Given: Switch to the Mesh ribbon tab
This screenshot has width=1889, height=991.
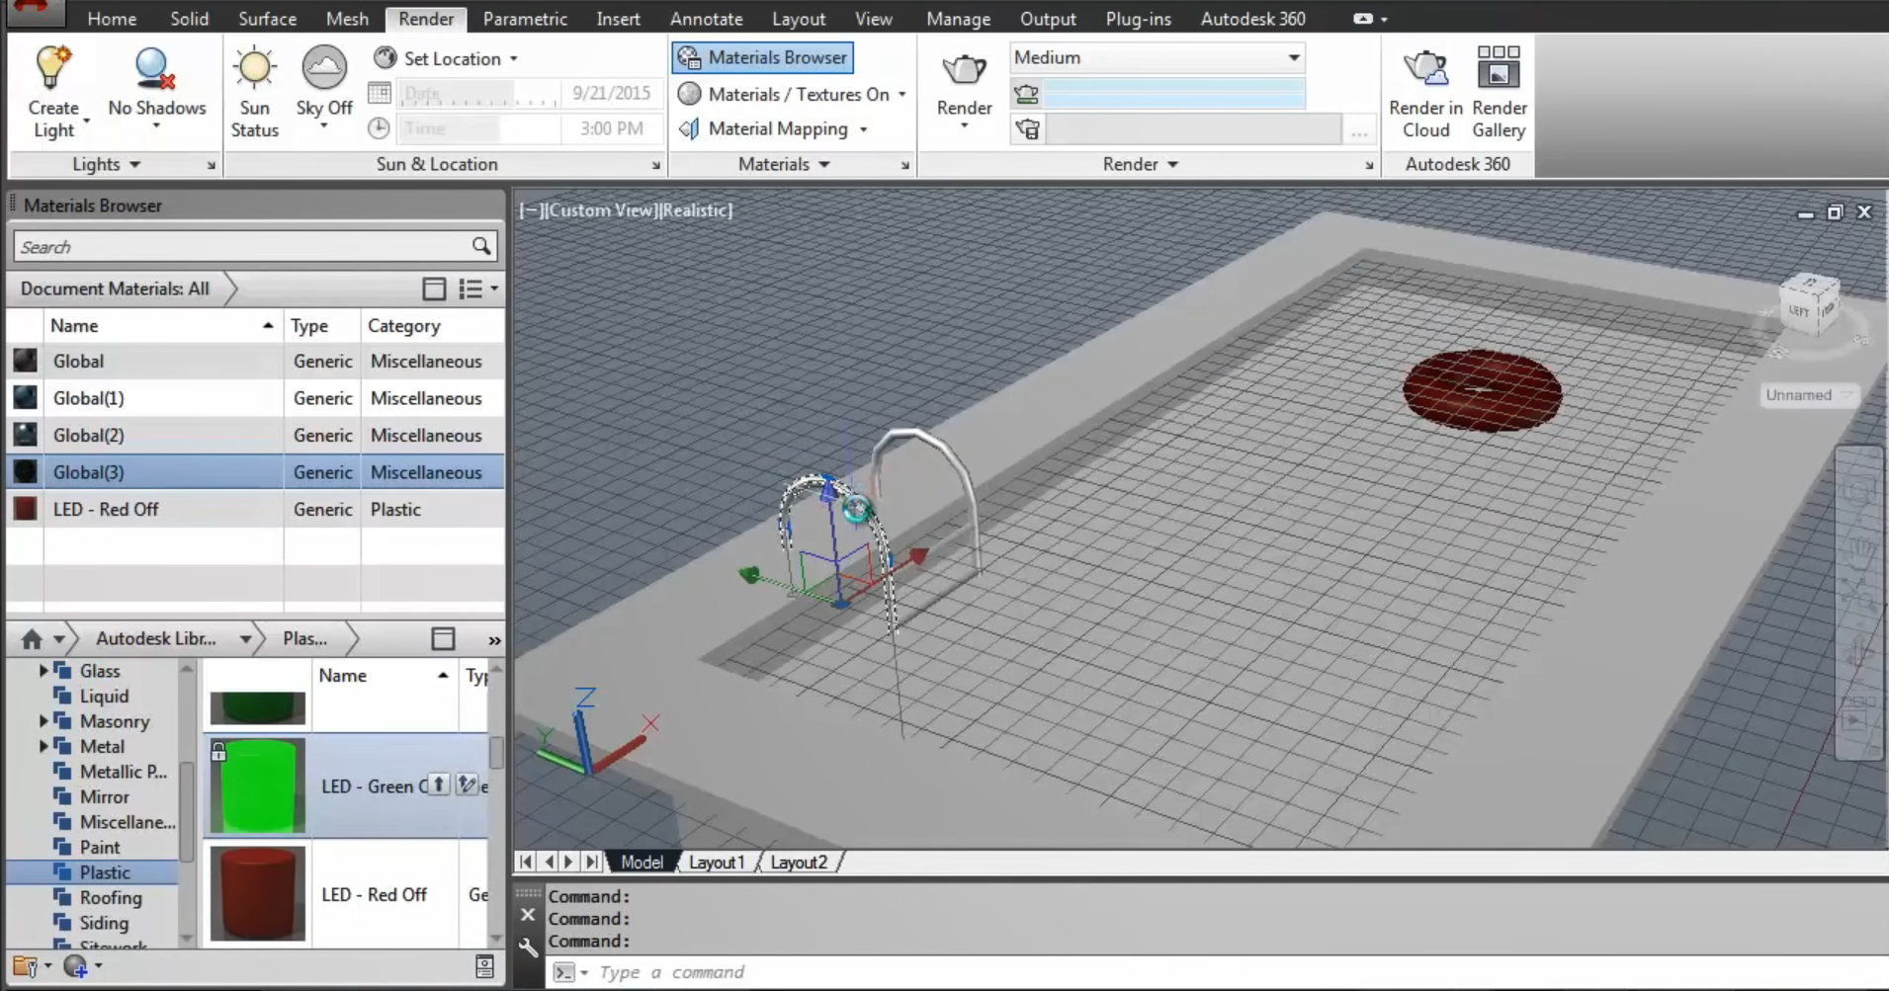Looking at the screenshot, I should [x=347, y=19].
